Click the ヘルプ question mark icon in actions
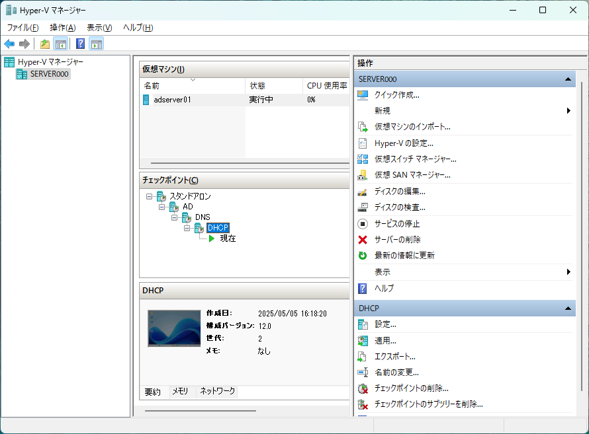589x434 pixels. coord(363,289)
